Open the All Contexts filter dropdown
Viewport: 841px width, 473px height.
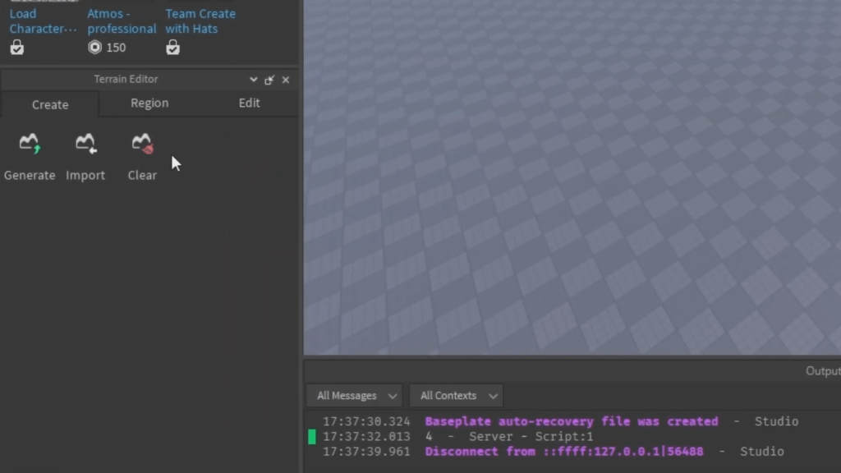coord(456,396)
